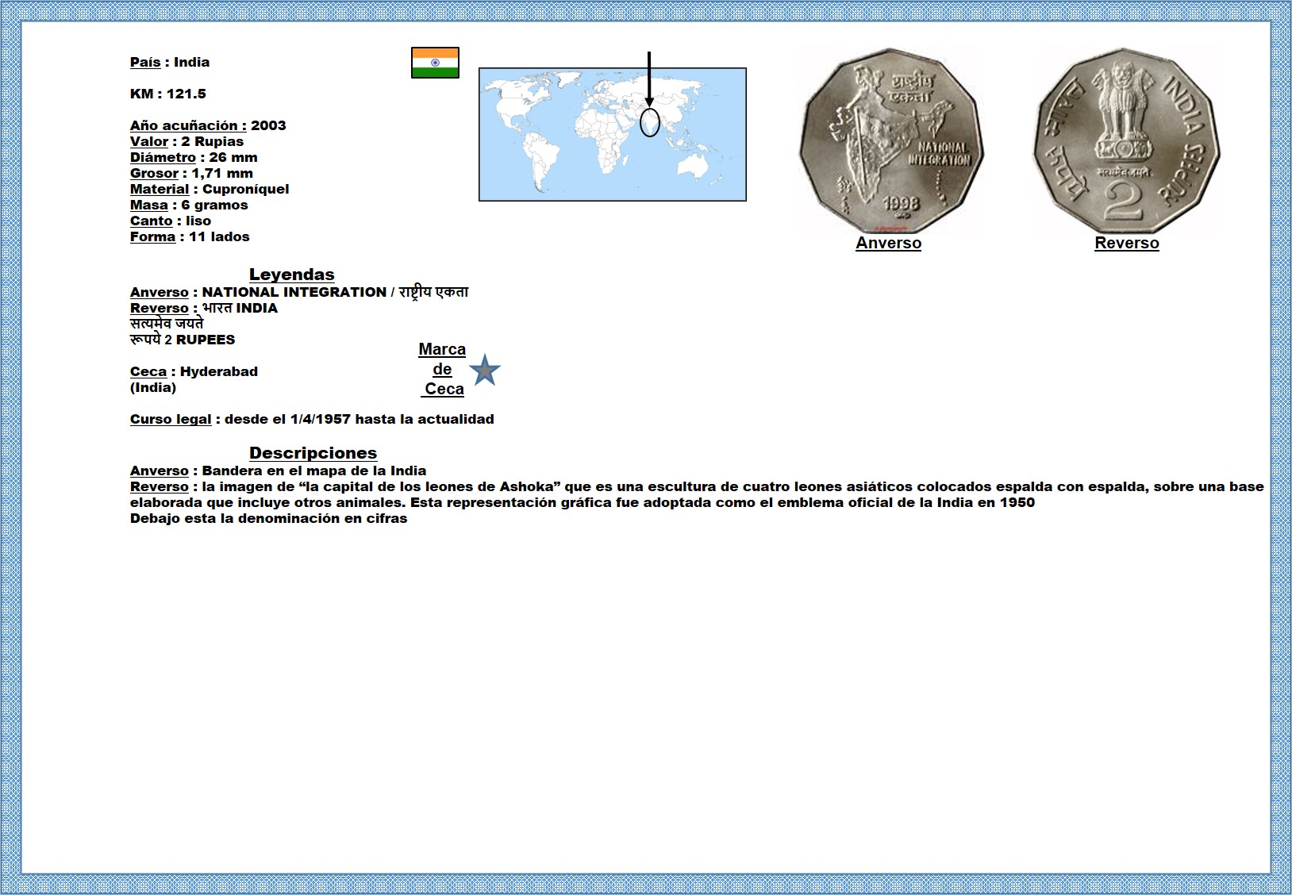Click the 'Marca de Ceca' label

coord(443,369)
